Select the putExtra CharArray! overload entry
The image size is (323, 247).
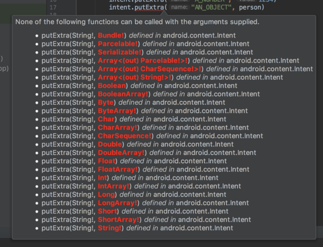(145, 128)
